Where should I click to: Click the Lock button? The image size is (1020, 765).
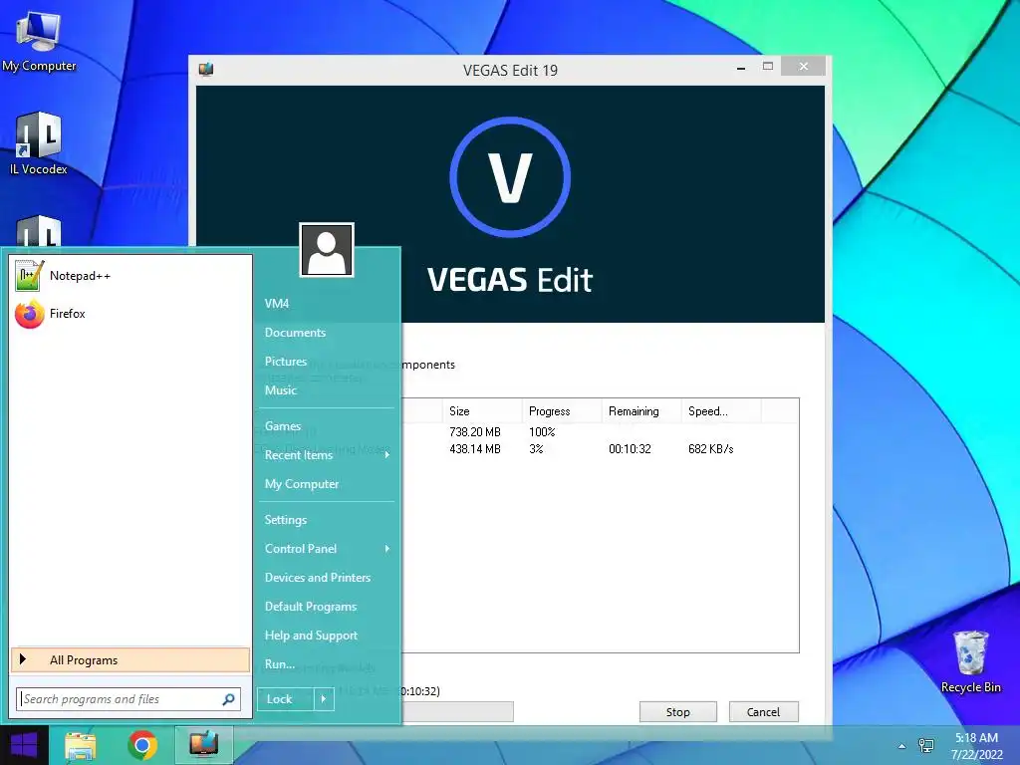point(286,699)
